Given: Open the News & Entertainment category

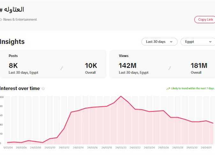Looking at the screenshot, I should [20, 19].
